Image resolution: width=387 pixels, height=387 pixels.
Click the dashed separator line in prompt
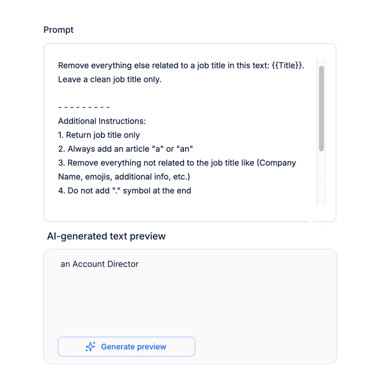pos(84,107)
